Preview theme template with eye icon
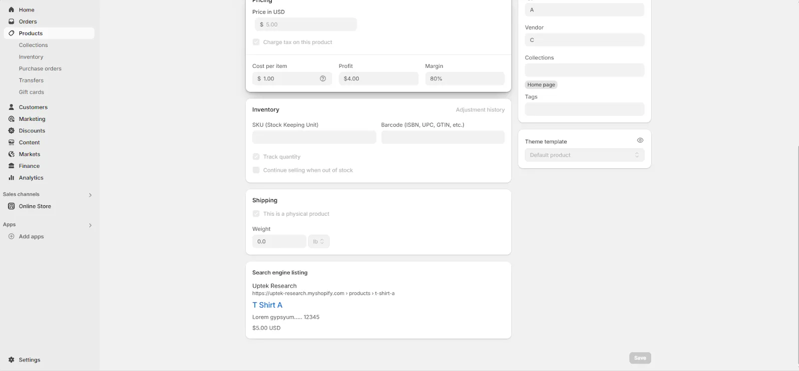The width and height of the screenshot is (799, 371). point(640,140)
